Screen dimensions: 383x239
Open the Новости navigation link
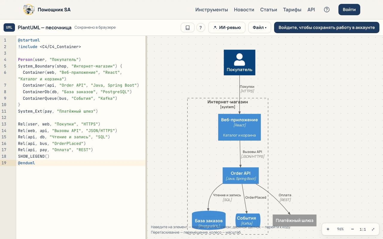[x=244, y=10]
